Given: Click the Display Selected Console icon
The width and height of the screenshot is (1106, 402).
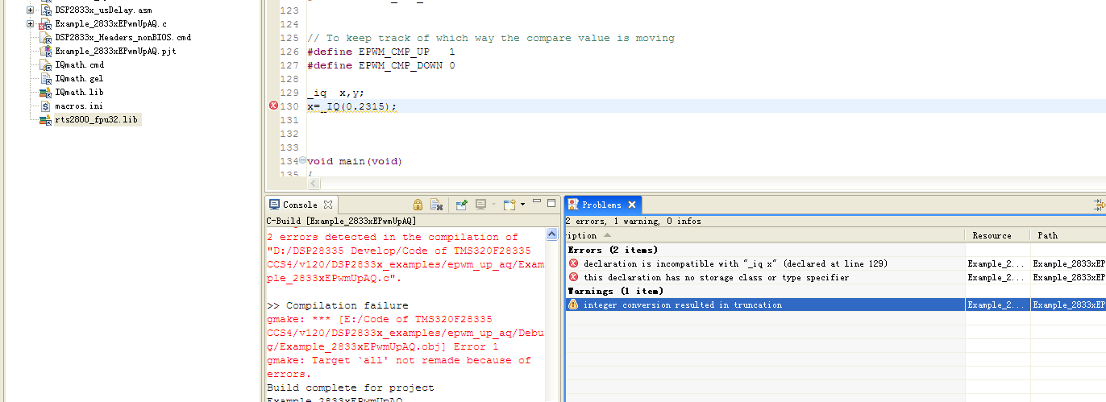Looking at the screenshot, I should click(x=480, y=205).
